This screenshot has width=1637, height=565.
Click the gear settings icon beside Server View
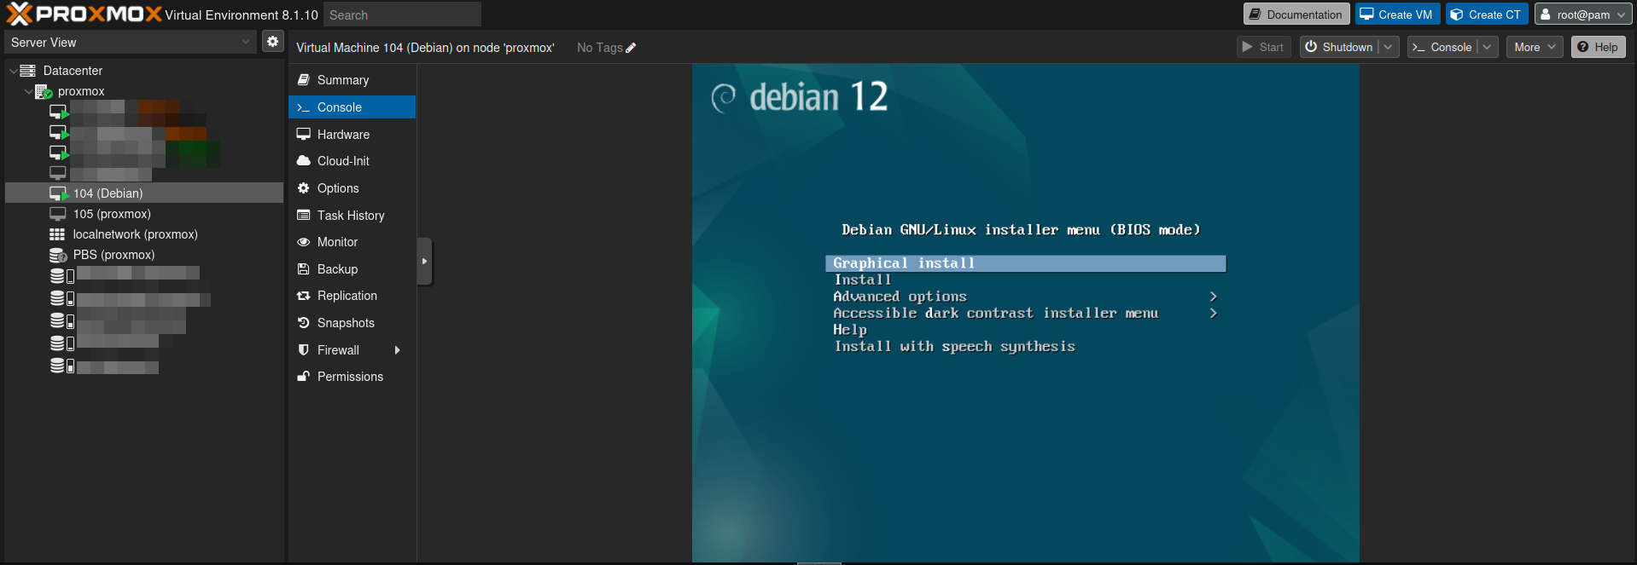pyautogui.click(x=272, y=42)
